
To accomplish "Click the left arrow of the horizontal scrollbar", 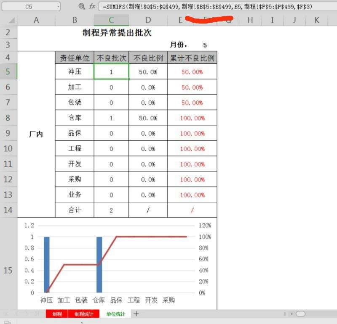I will point(292,314).
